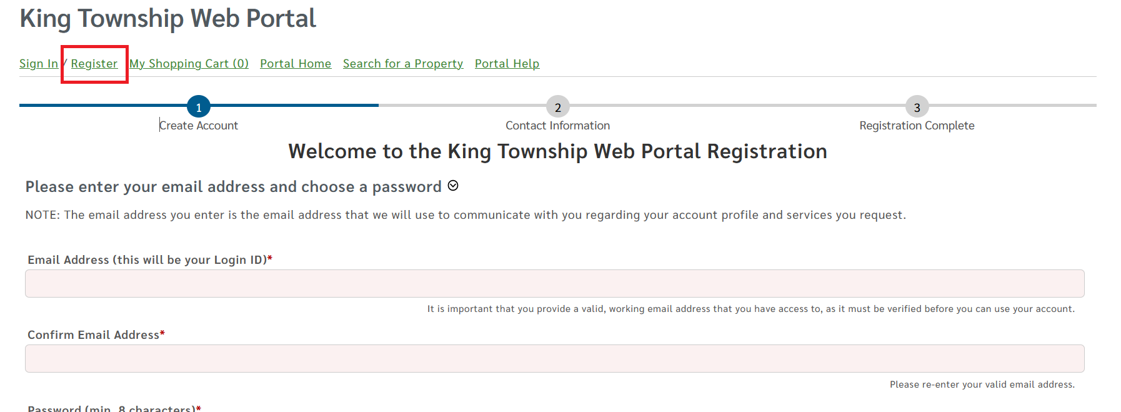View My Shopping Cart (0)
The width and height of the screenshot is (1121, 412).
pos(189,63)
